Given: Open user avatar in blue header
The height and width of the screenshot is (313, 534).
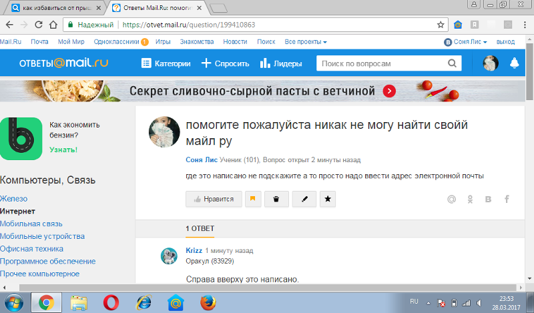Looking at the screenshot, I should pos(491,63).
